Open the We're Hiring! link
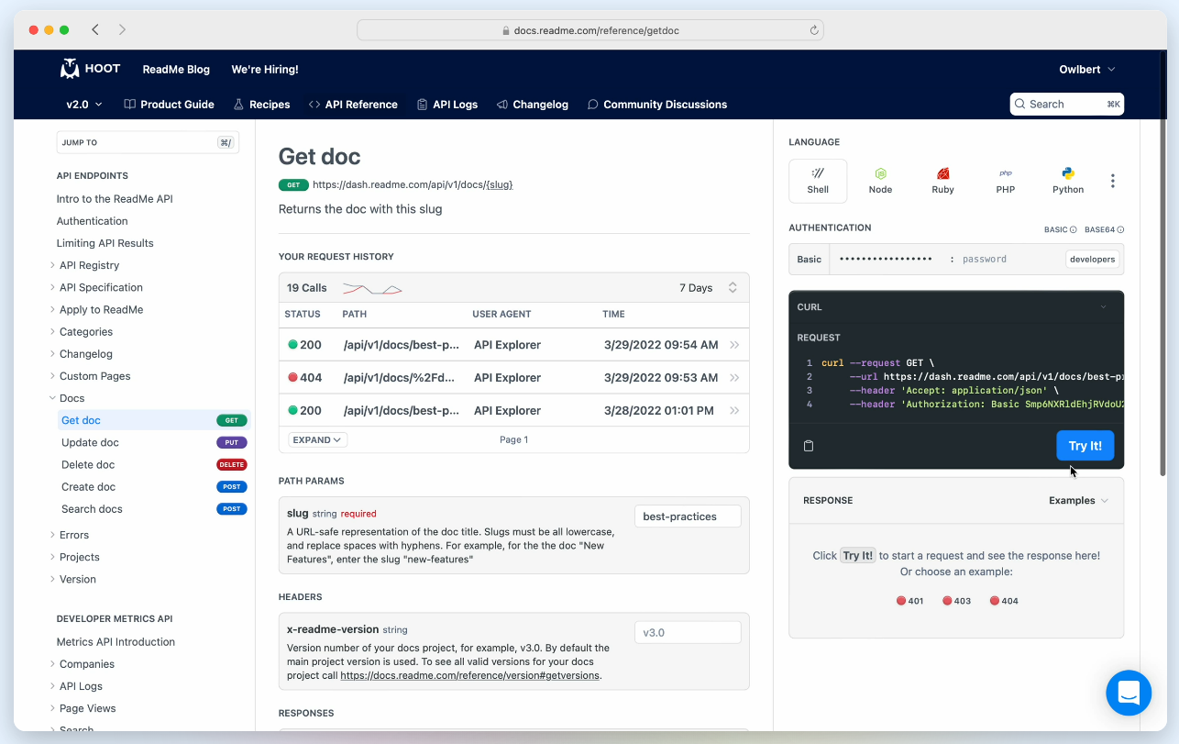This screenshot has height=744, width=1179. [265, 70]
